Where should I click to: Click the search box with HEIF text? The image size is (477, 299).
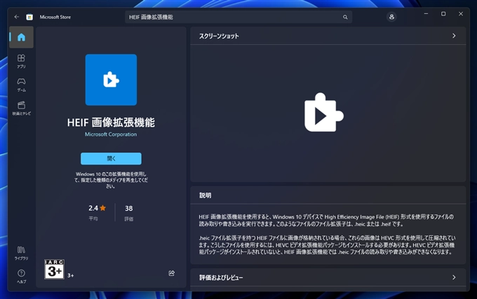pyautogui.click(x=238, y=17)
